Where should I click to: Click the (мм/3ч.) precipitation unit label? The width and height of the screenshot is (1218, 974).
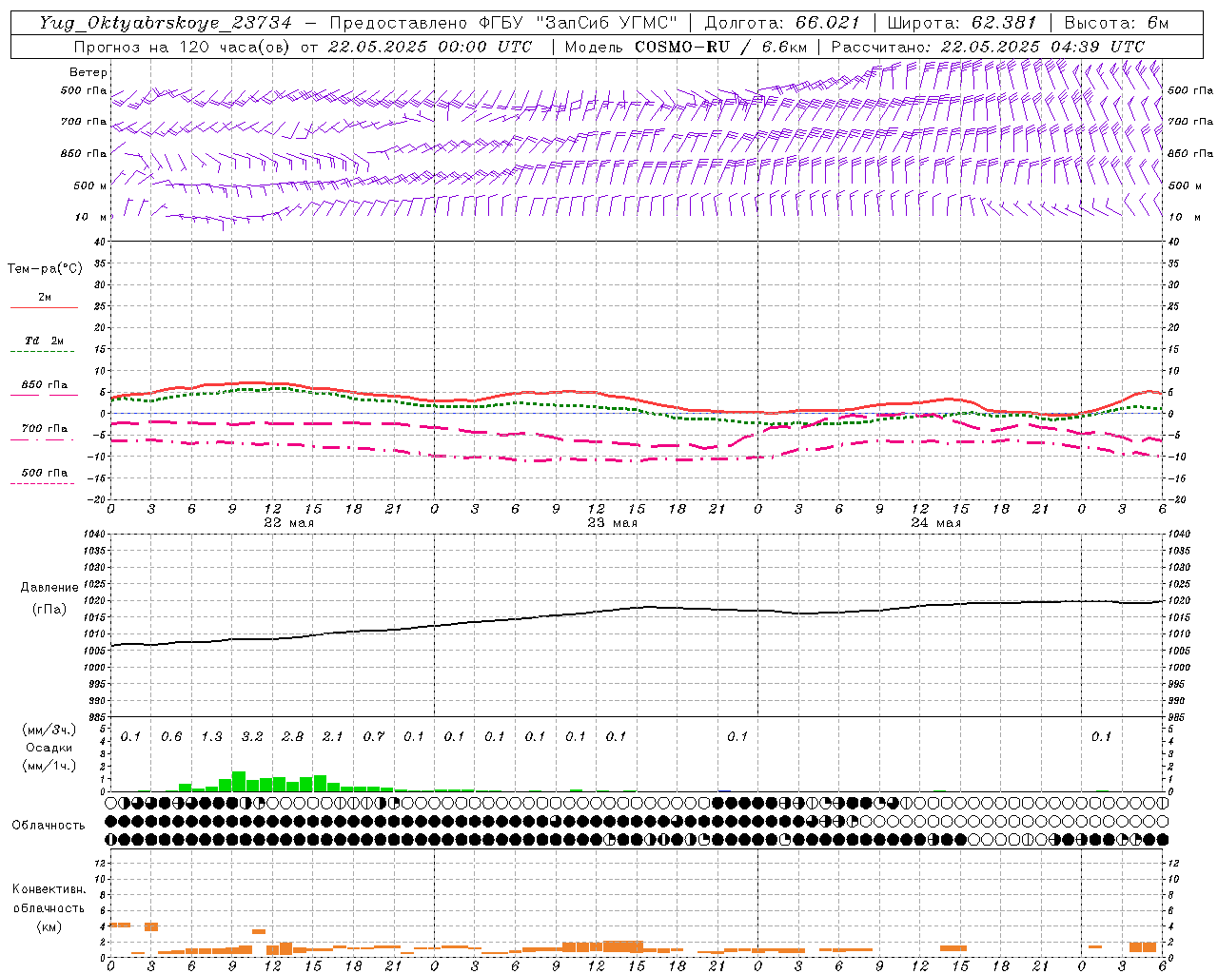pyautogui.click(x=49, y=730)
